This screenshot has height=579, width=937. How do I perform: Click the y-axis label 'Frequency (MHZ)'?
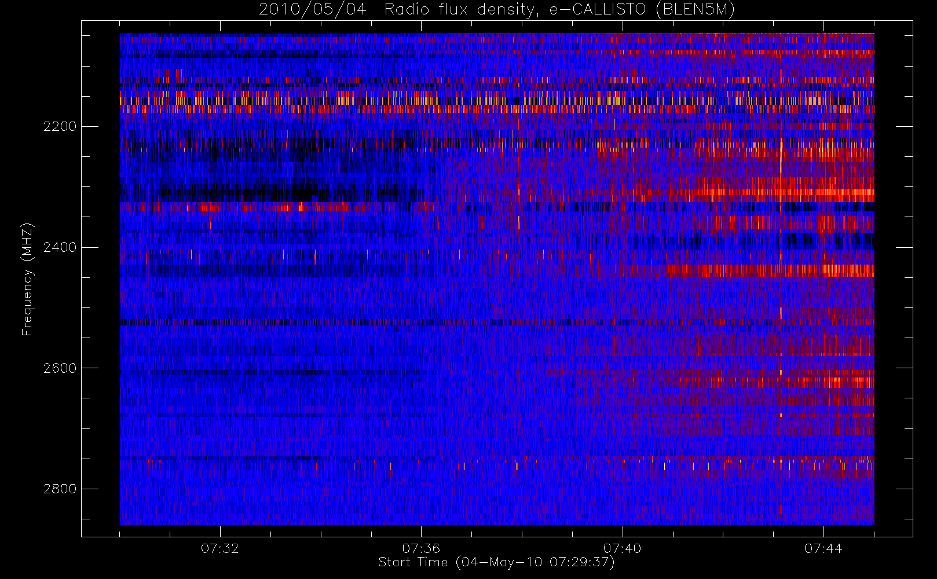pyautogui.click(x=27, y=279)
